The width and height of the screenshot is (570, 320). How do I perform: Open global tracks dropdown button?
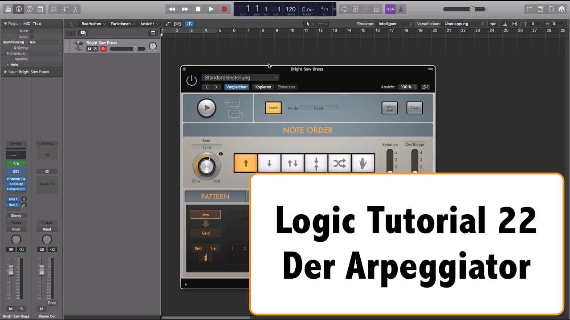(153, 33)
